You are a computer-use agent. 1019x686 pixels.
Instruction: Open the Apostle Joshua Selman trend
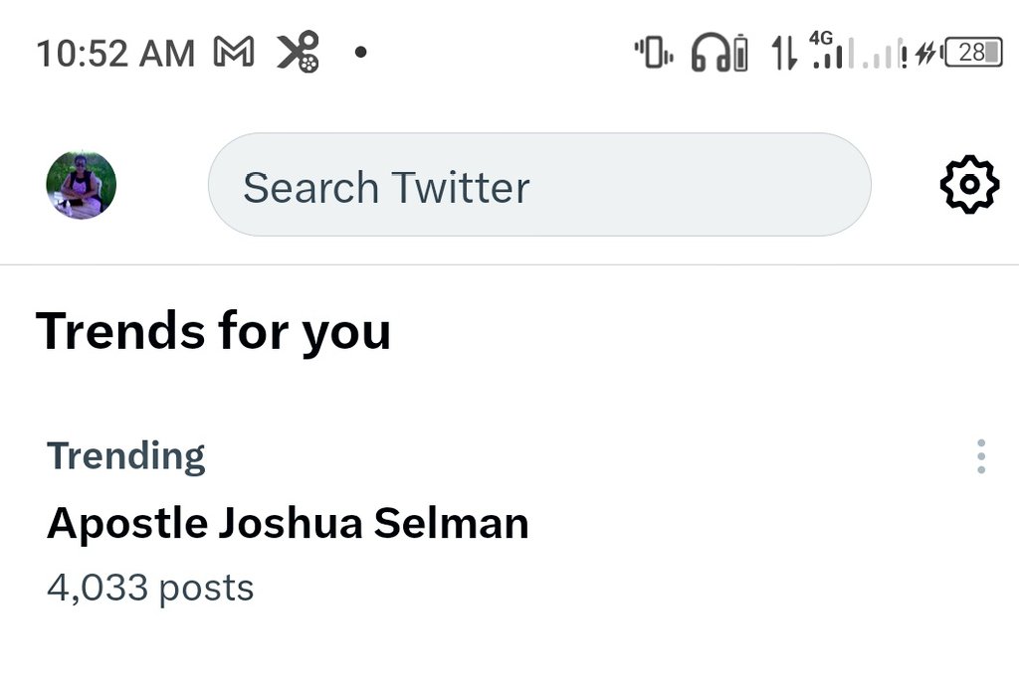point(288,523)
